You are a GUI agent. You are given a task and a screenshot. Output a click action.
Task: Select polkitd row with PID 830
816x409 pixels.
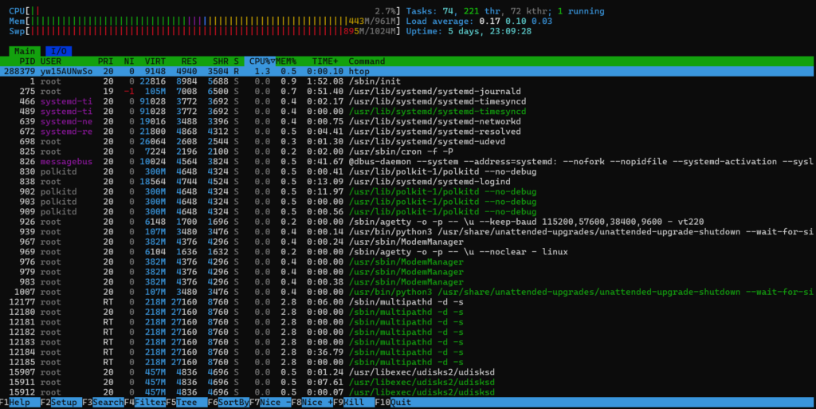coord(408,171)
